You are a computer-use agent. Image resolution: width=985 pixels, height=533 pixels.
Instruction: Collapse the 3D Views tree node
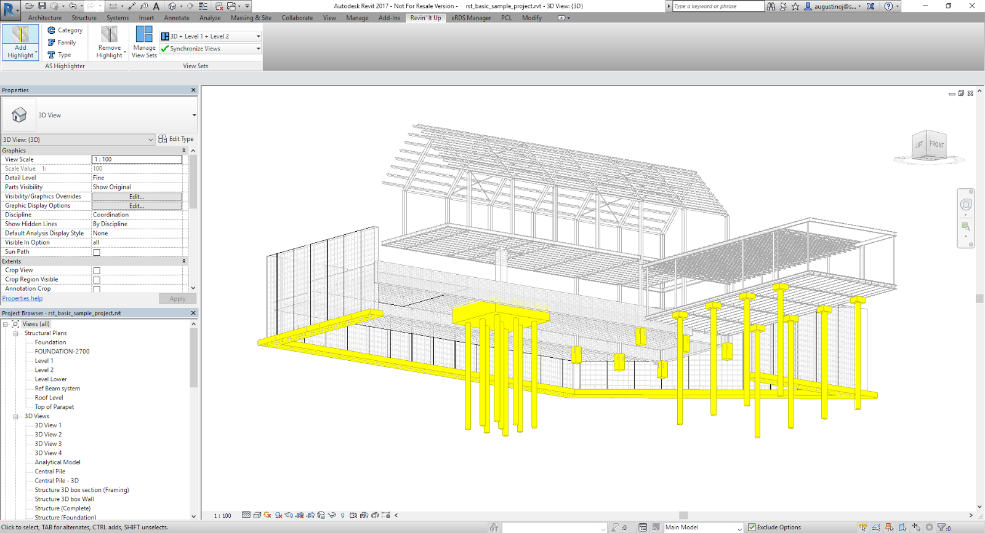tap(15, 416)
